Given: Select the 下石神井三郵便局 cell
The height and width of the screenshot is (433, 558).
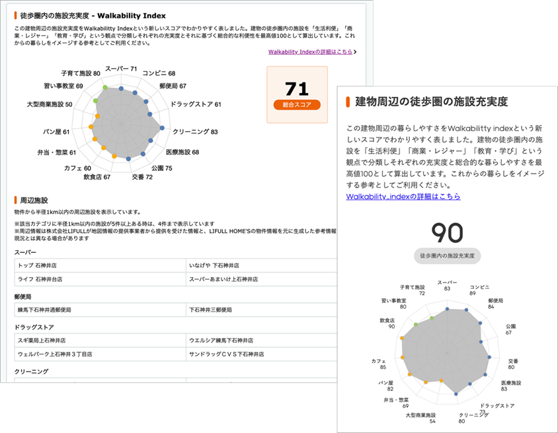Looking at the screenshot, I should (261, 310).
